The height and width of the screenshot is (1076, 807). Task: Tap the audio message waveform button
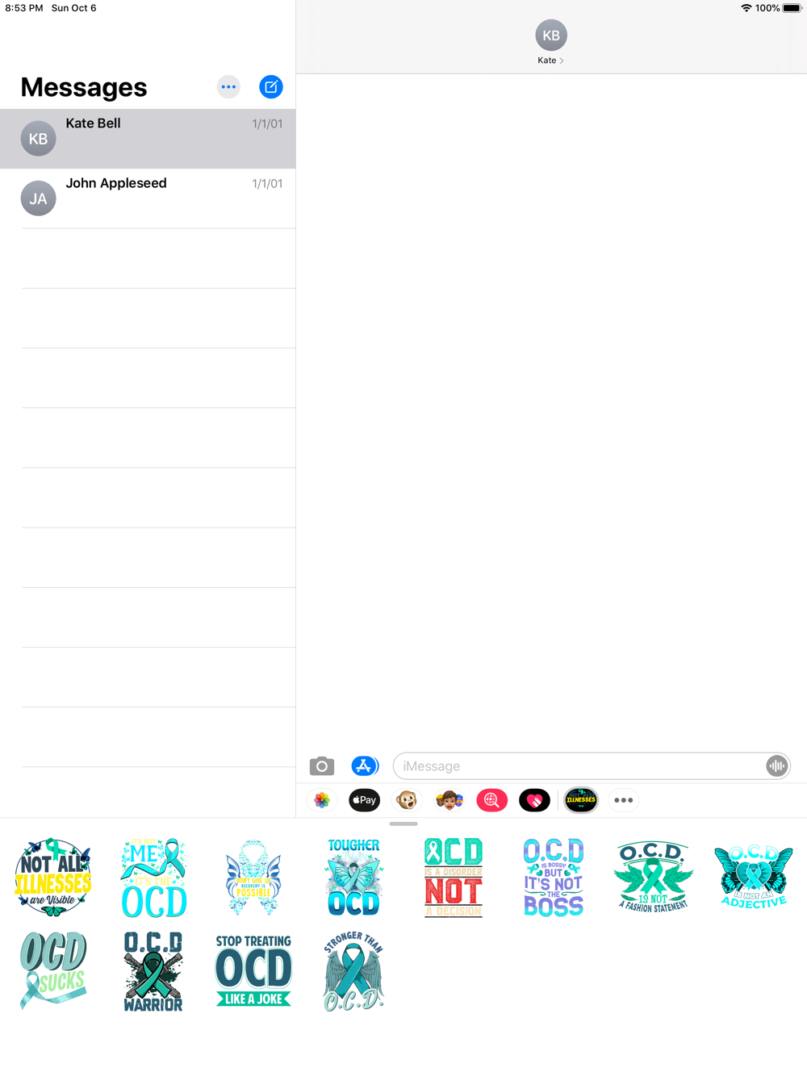point(776,766)
